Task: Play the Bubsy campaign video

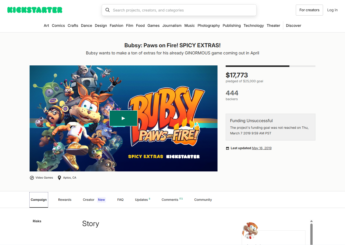Action: tap(123, 118)
